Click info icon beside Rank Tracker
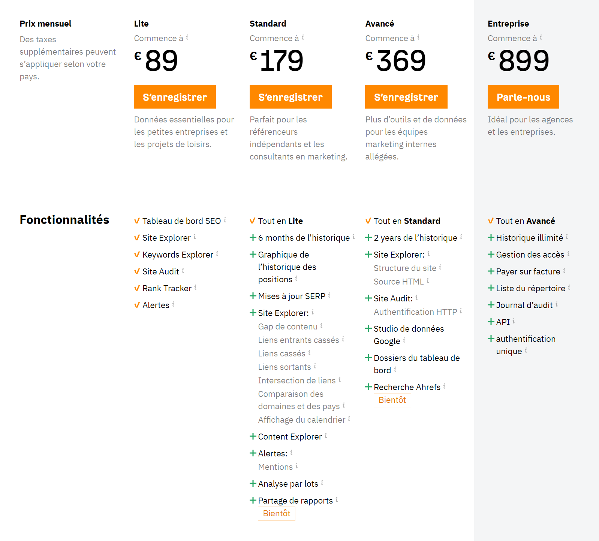The image size is (599, 541). click(x=195, y=287)
